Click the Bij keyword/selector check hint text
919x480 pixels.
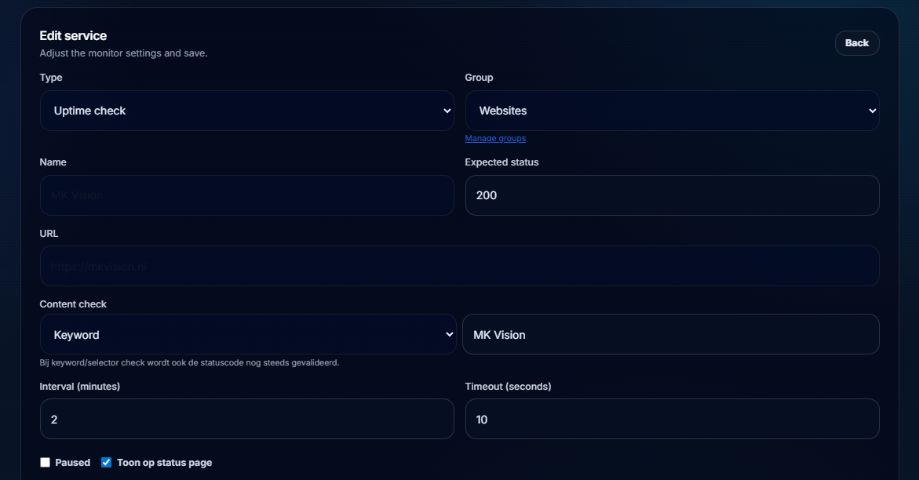click(x=189, y=363)
